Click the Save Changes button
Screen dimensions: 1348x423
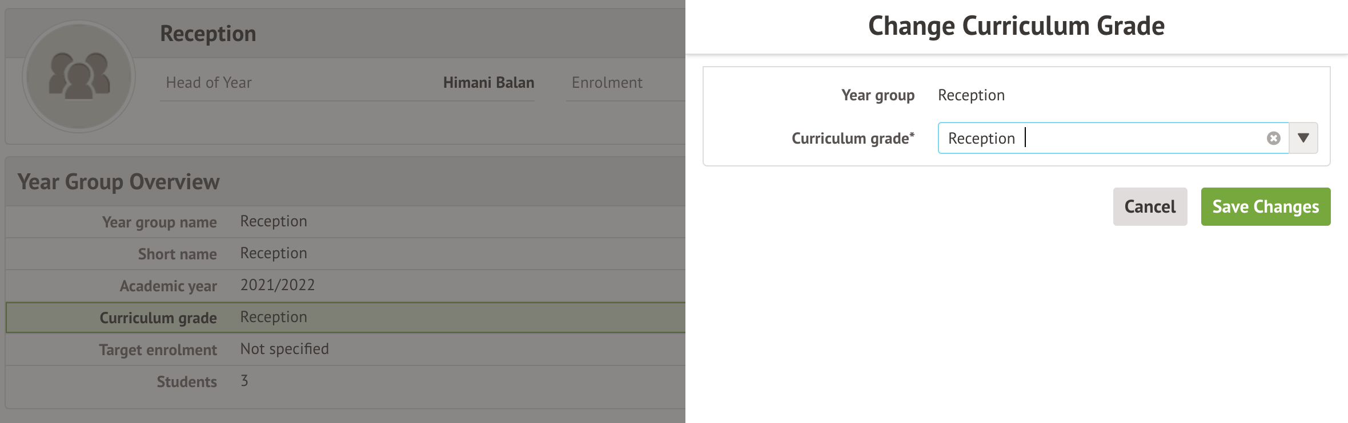tap(1265, 206)
